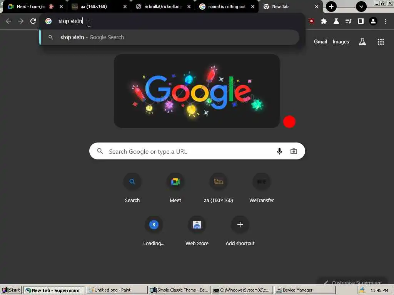
Task: Click the Google holiday lights doodle
Action: pyautogui.click(x=197, y=91)
